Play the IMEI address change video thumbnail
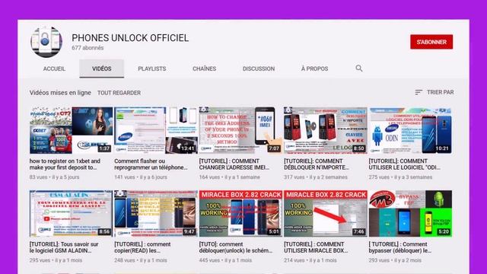 240,130
